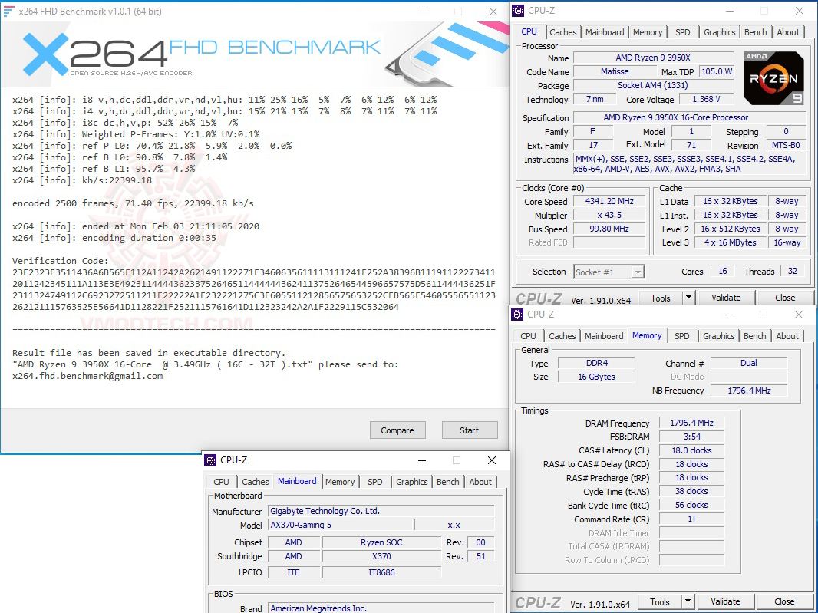
Task: Switch to the Bench tab in the top CPU-Z window
Action: pos(755,31)
